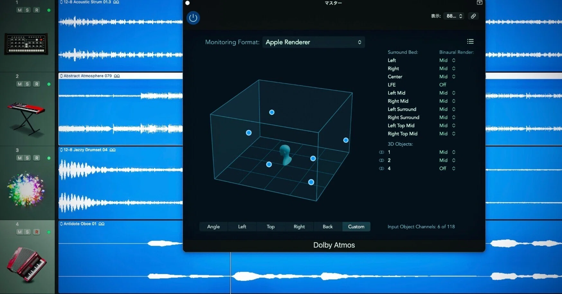Image resolution: width=562 pixels, height=294 pixels.
Task: Solo track 1 Acoustic Strum
Action: 27,10
